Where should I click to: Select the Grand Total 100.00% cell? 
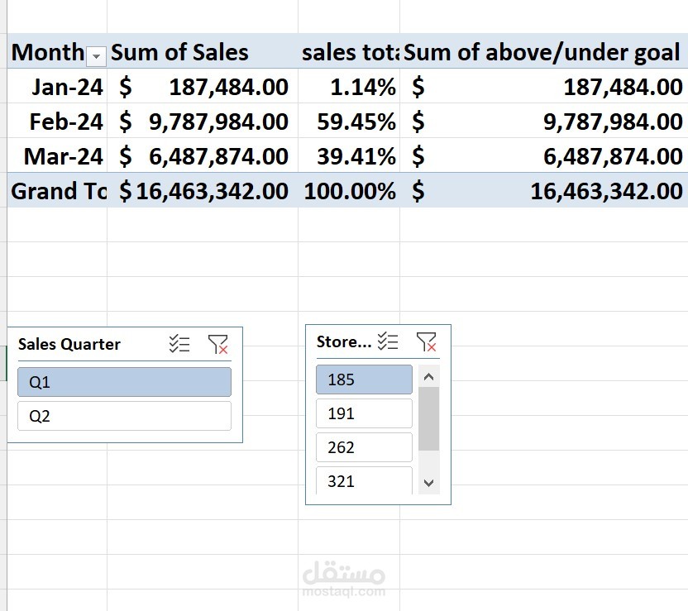click(350, 191)
